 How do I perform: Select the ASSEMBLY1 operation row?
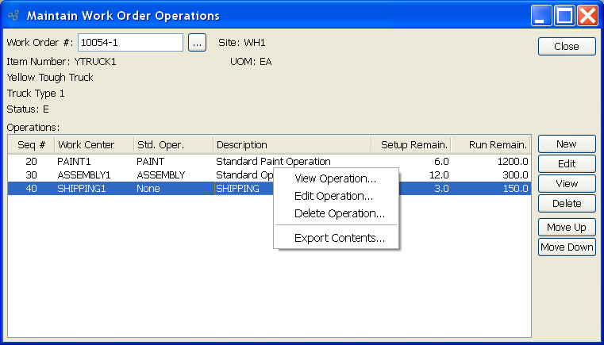[83, 174]
